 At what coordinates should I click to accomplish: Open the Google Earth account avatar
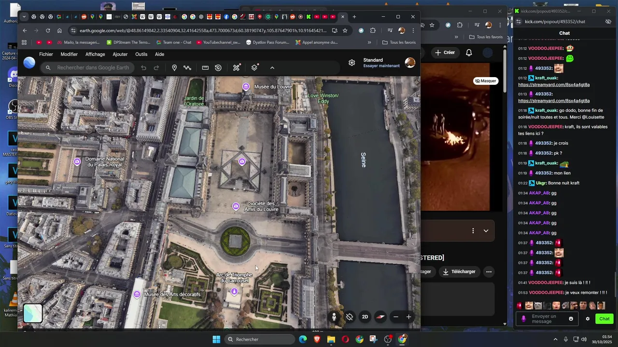(x=410, y=63)
